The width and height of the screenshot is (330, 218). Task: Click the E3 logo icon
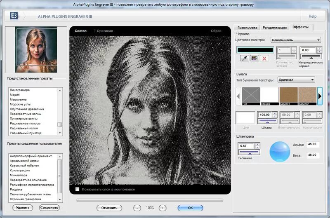click(x=14, y=16)
